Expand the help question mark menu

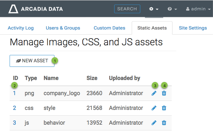pos(172,9)
